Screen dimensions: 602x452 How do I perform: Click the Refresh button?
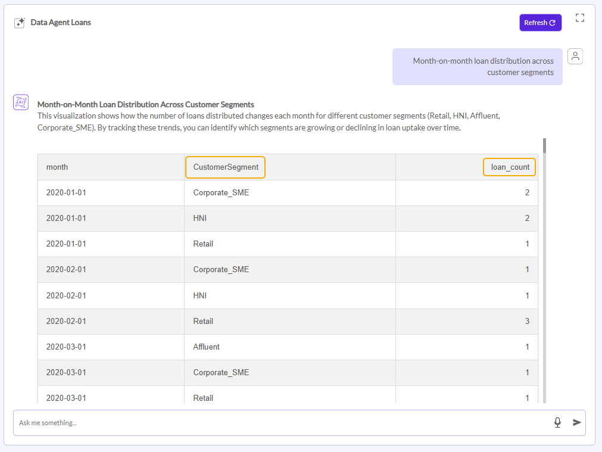click(539, 23)
